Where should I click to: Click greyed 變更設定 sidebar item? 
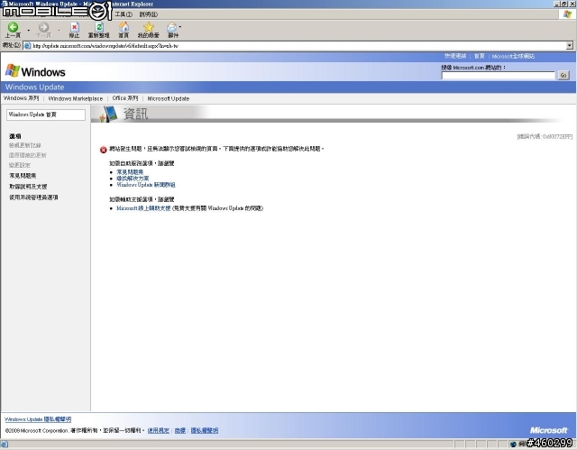pyautogui.click(x=20, y=165)
